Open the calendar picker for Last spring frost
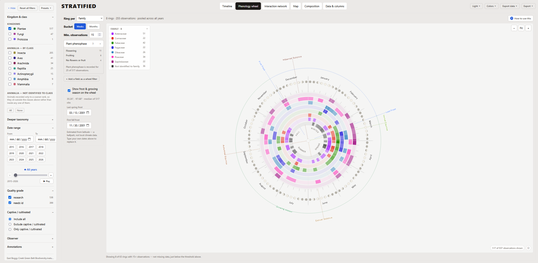 pos(88,113)
